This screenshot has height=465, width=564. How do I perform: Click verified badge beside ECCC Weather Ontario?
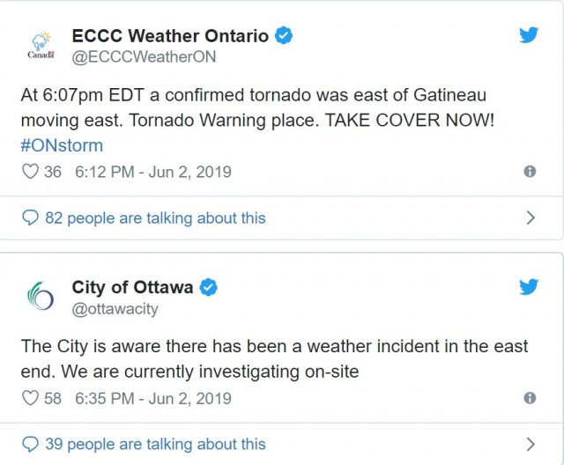tap(284, 35)
